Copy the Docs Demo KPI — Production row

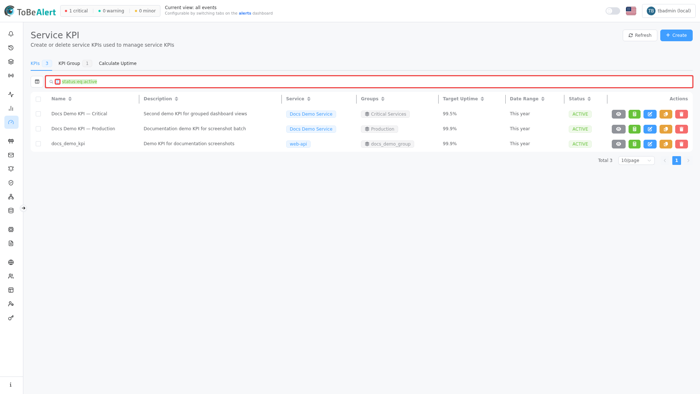pyautogui.click(x=666, y=129)
